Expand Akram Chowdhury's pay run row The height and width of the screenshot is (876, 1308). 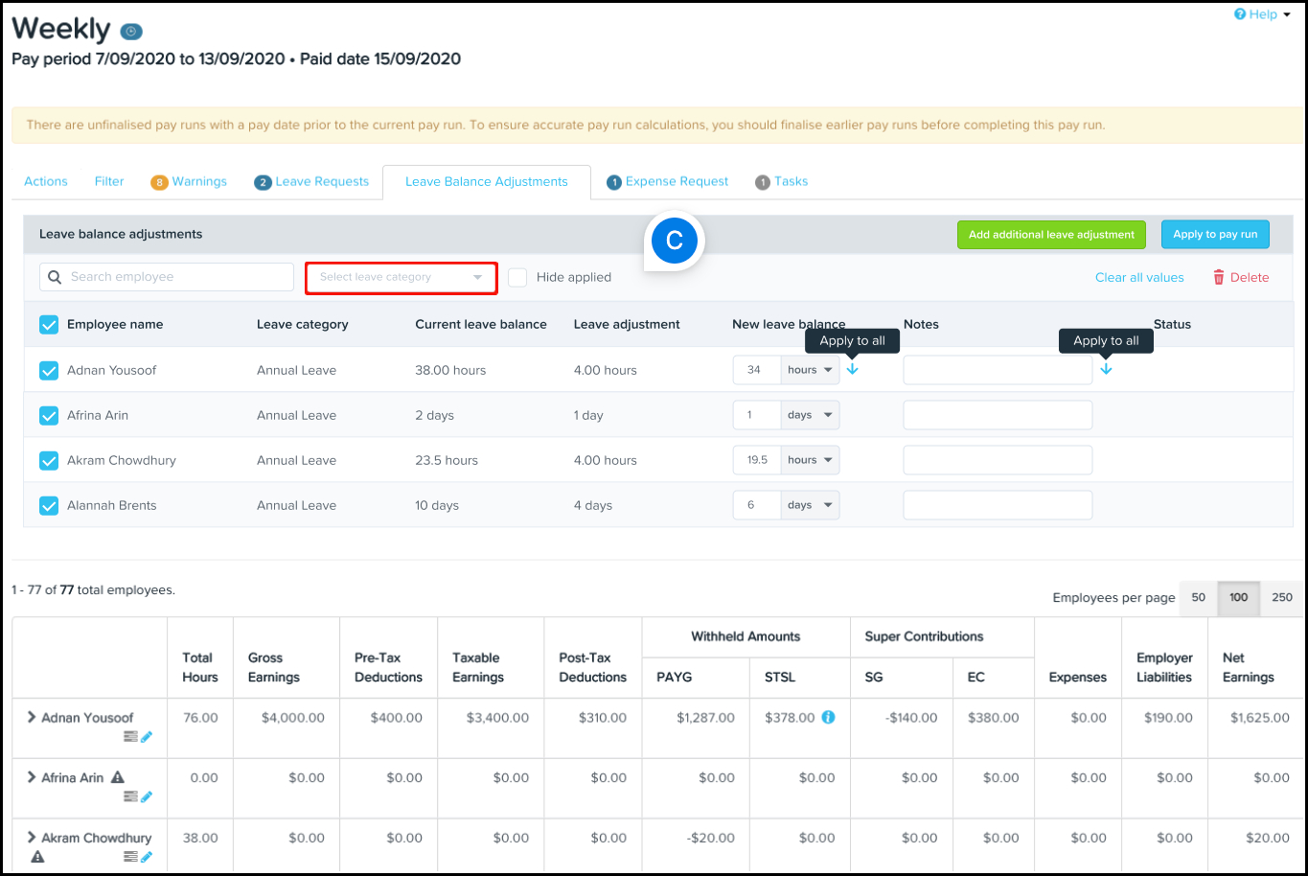coord(32,838)
